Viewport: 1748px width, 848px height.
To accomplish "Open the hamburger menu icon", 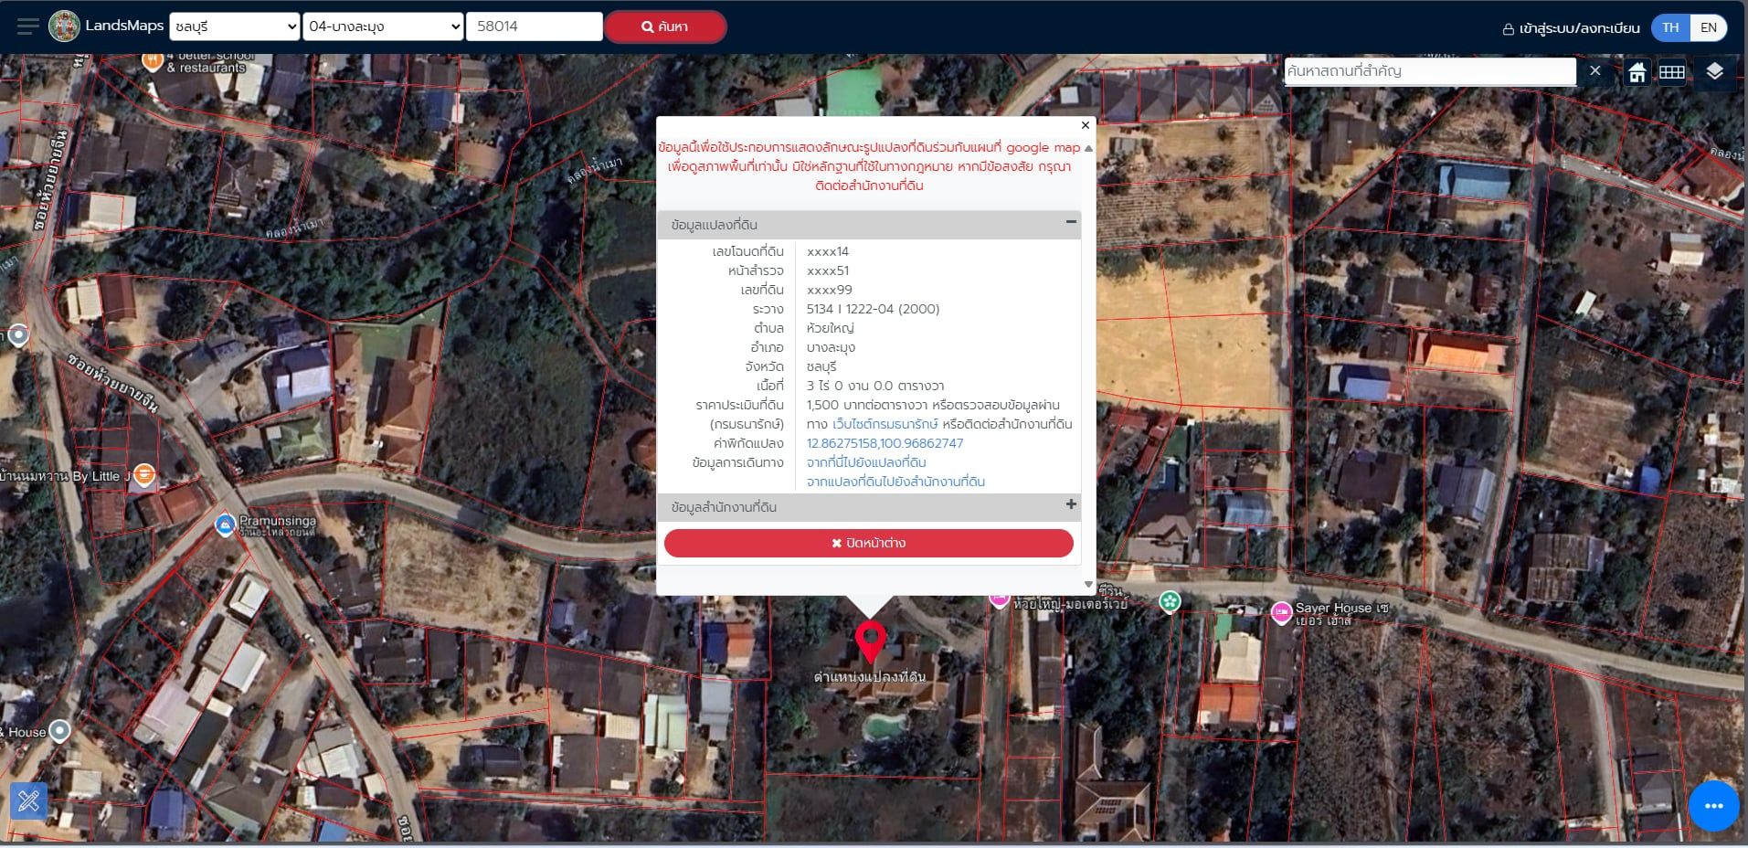I will coord(28,26).
